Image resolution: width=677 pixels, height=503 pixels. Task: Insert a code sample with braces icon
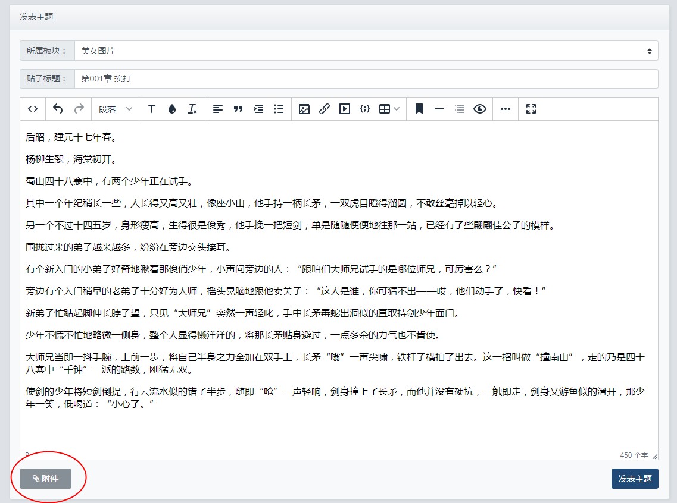click(x=365, y=109)
